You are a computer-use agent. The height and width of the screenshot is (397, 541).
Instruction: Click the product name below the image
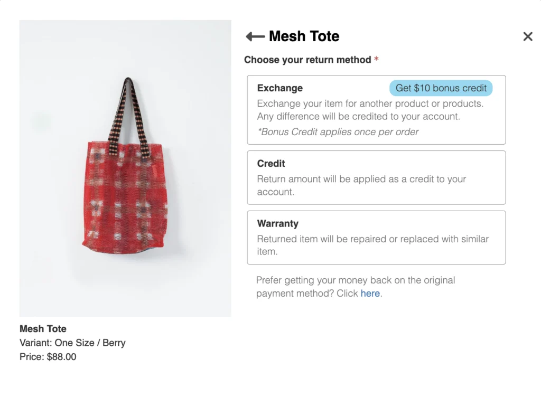[x=43, y=329]
